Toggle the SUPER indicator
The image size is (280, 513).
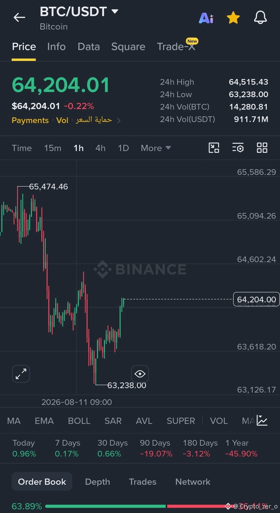tap(181, 421)
